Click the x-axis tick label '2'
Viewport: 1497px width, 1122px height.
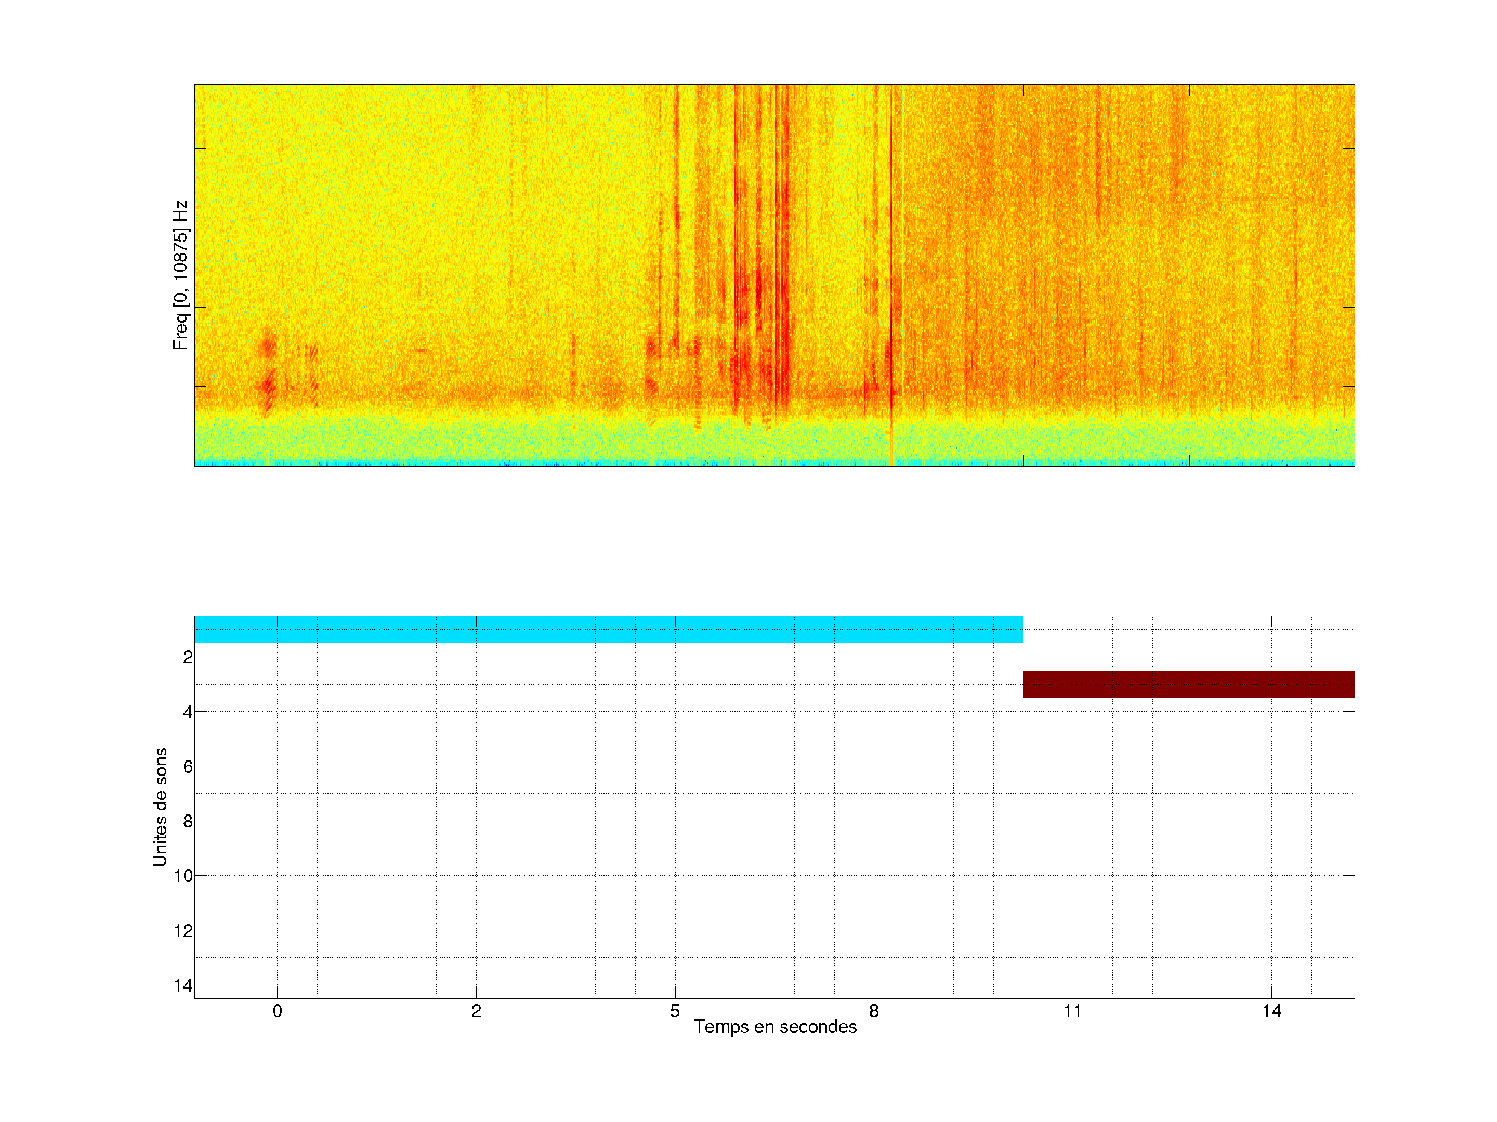(x=476, y=1011)
